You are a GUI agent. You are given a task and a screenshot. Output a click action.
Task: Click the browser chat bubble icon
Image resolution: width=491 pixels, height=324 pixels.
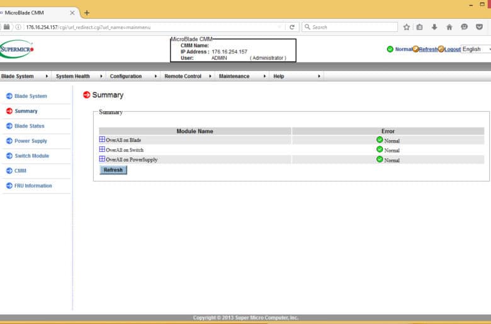(464, 27)
